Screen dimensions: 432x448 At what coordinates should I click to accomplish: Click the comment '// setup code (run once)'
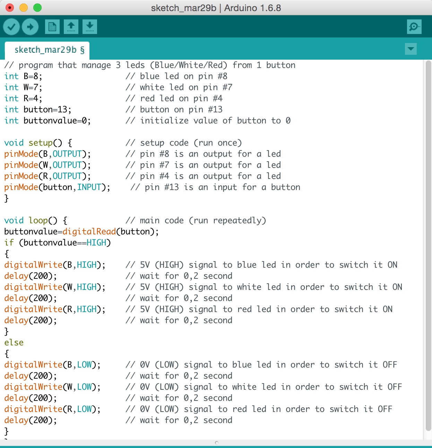(x=184, y=143)
